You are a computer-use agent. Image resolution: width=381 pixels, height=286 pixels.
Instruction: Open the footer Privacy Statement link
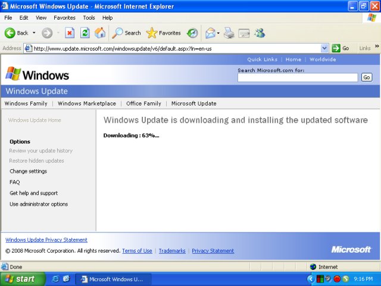213,251
